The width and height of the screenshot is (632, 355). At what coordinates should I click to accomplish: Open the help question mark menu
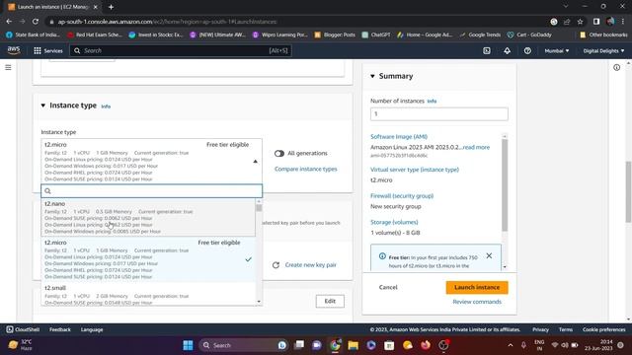527,50
